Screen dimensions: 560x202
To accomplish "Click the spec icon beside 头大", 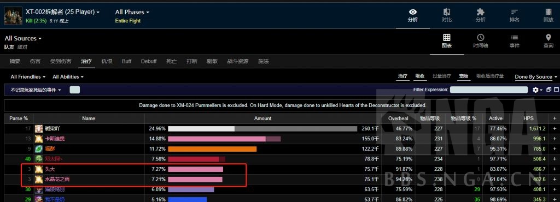I will point(39,169).
